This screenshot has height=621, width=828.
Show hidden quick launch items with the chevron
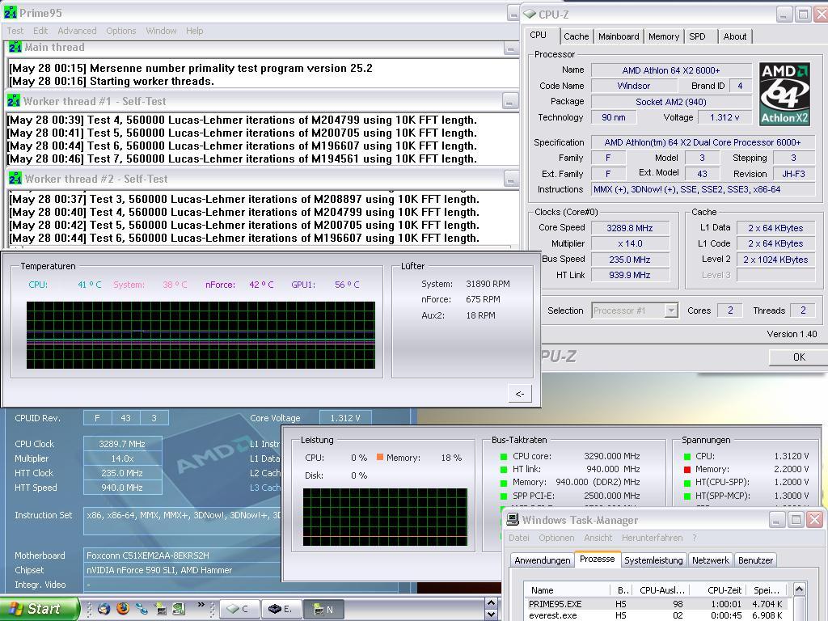pos(201,605)
